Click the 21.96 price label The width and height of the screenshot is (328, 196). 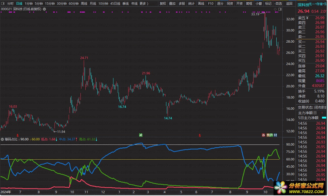146,73
